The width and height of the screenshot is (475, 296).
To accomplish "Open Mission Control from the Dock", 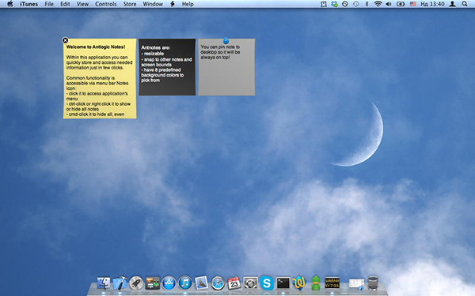I will [x=152, y=283].
